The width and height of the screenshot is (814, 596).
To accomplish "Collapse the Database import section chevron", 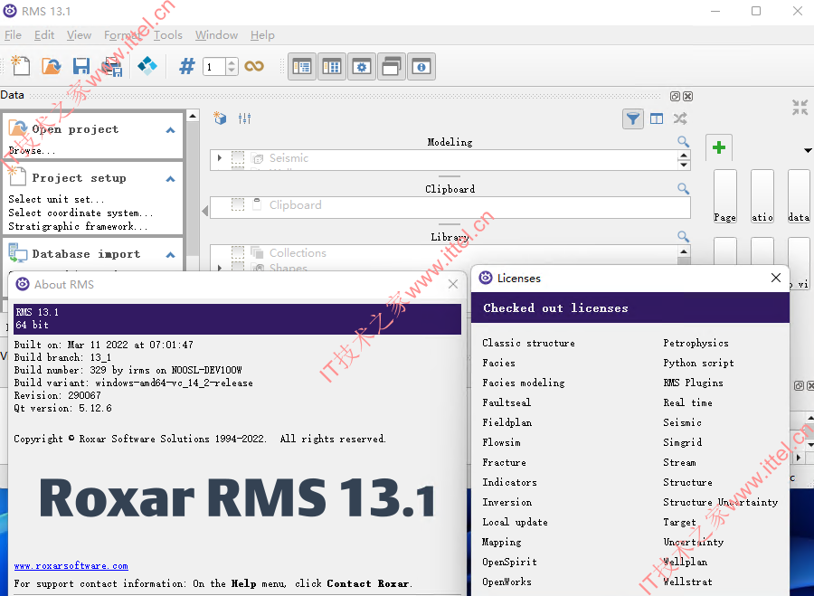I will click(170, 254).
